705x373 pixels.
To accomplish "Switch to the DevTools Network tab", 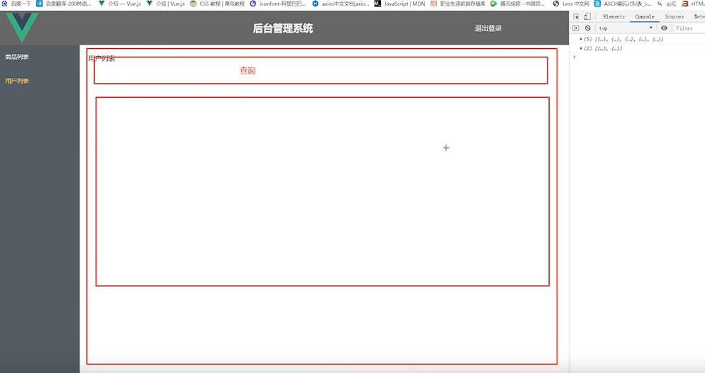I will coord(699,16).
